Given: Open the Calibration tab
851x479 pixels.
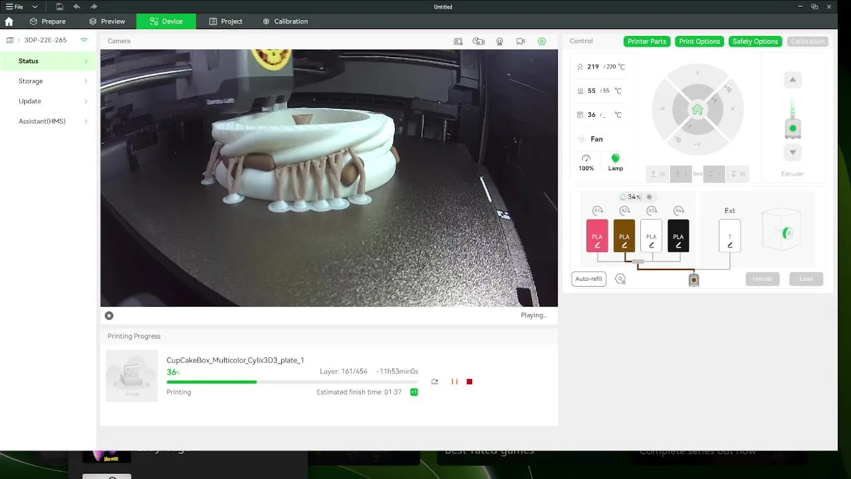Looking at the screenshot, I should [x=285, y=21].
